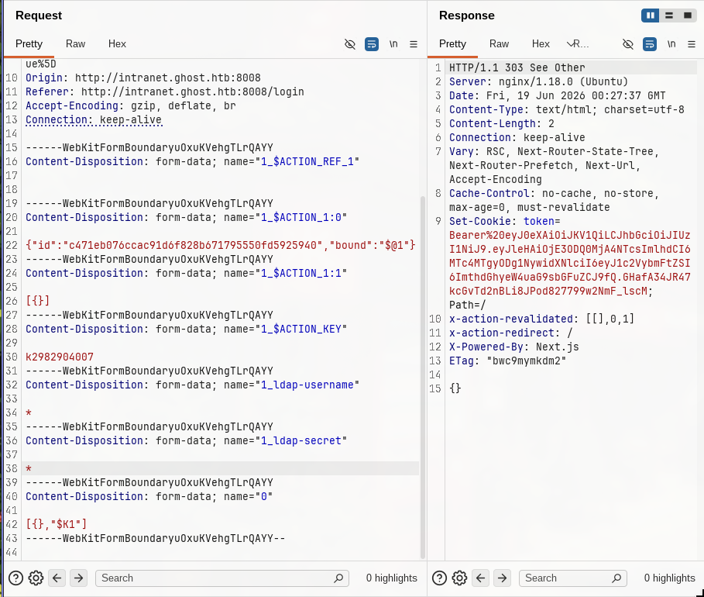Click the Request editor vertical scrollbar

423,377
